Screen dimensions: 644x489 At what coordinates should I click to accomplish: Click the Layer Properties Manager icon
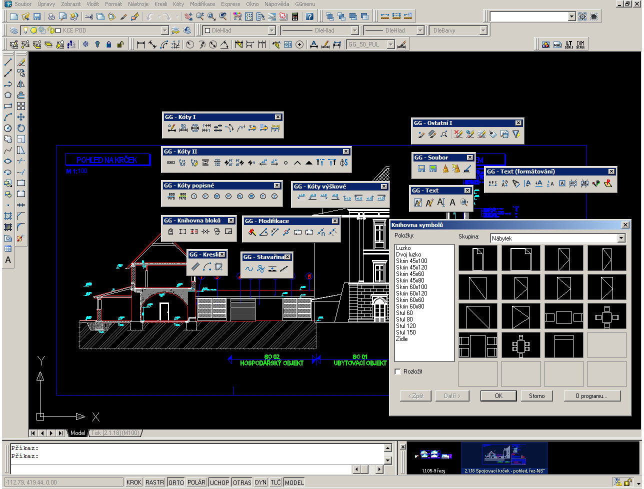point(14,30)
